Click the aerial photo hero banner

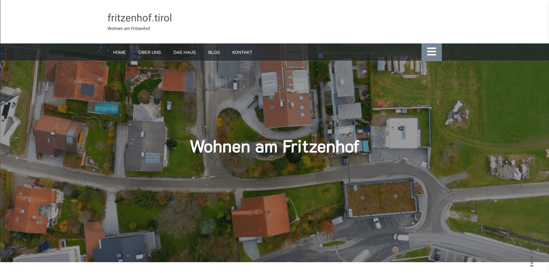pos(274,185)
